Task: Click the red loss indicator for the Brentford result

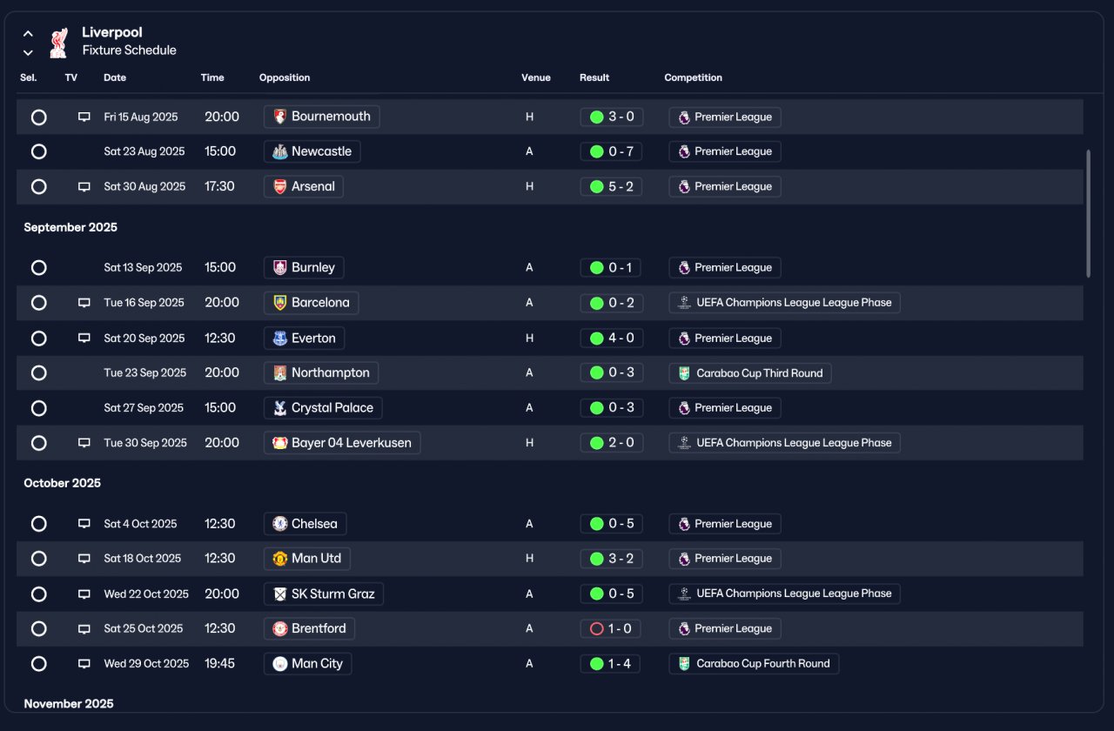Action: point(596,628)
